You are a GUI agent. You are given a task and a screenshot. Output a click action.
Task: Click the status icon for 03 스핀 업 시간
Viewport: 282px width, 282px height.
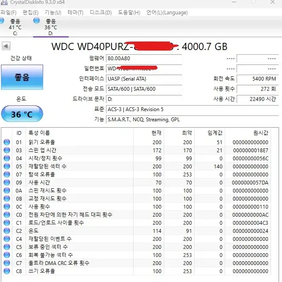[7, 150]
